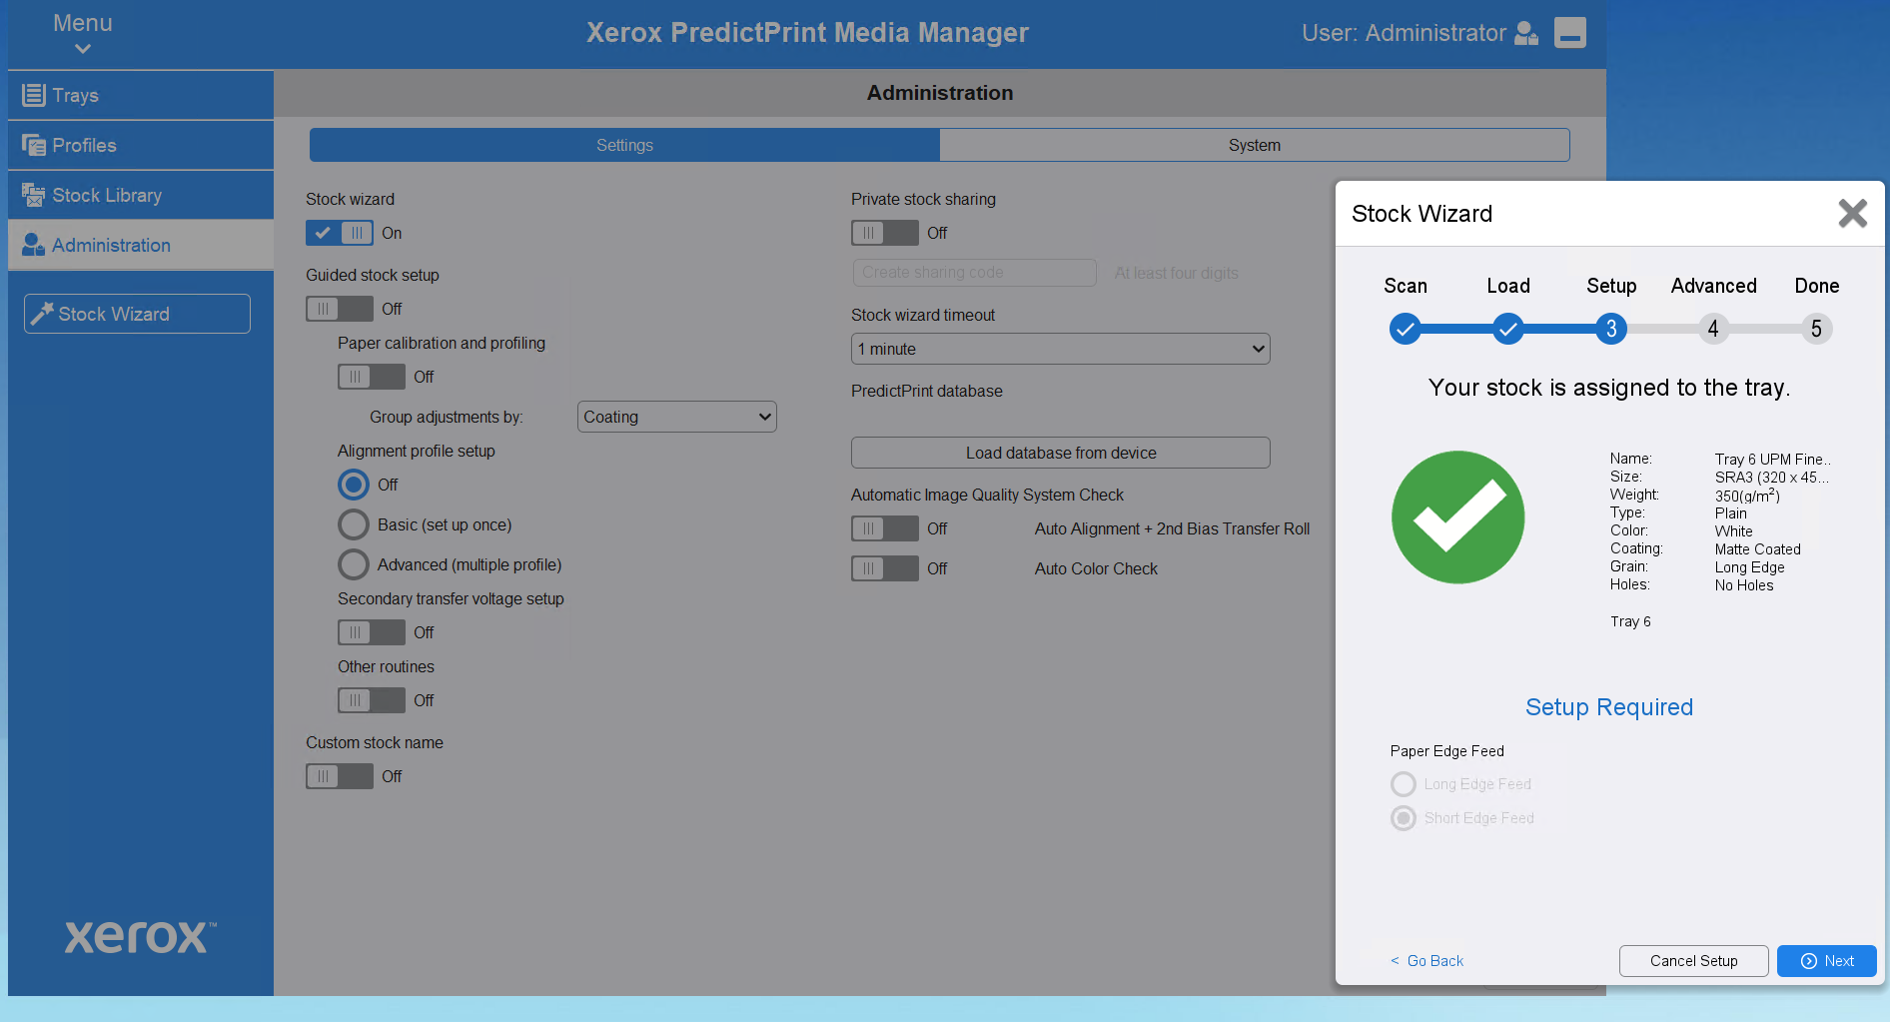
Task: Expand the Menu chevron
Action: tap(83, 49)
